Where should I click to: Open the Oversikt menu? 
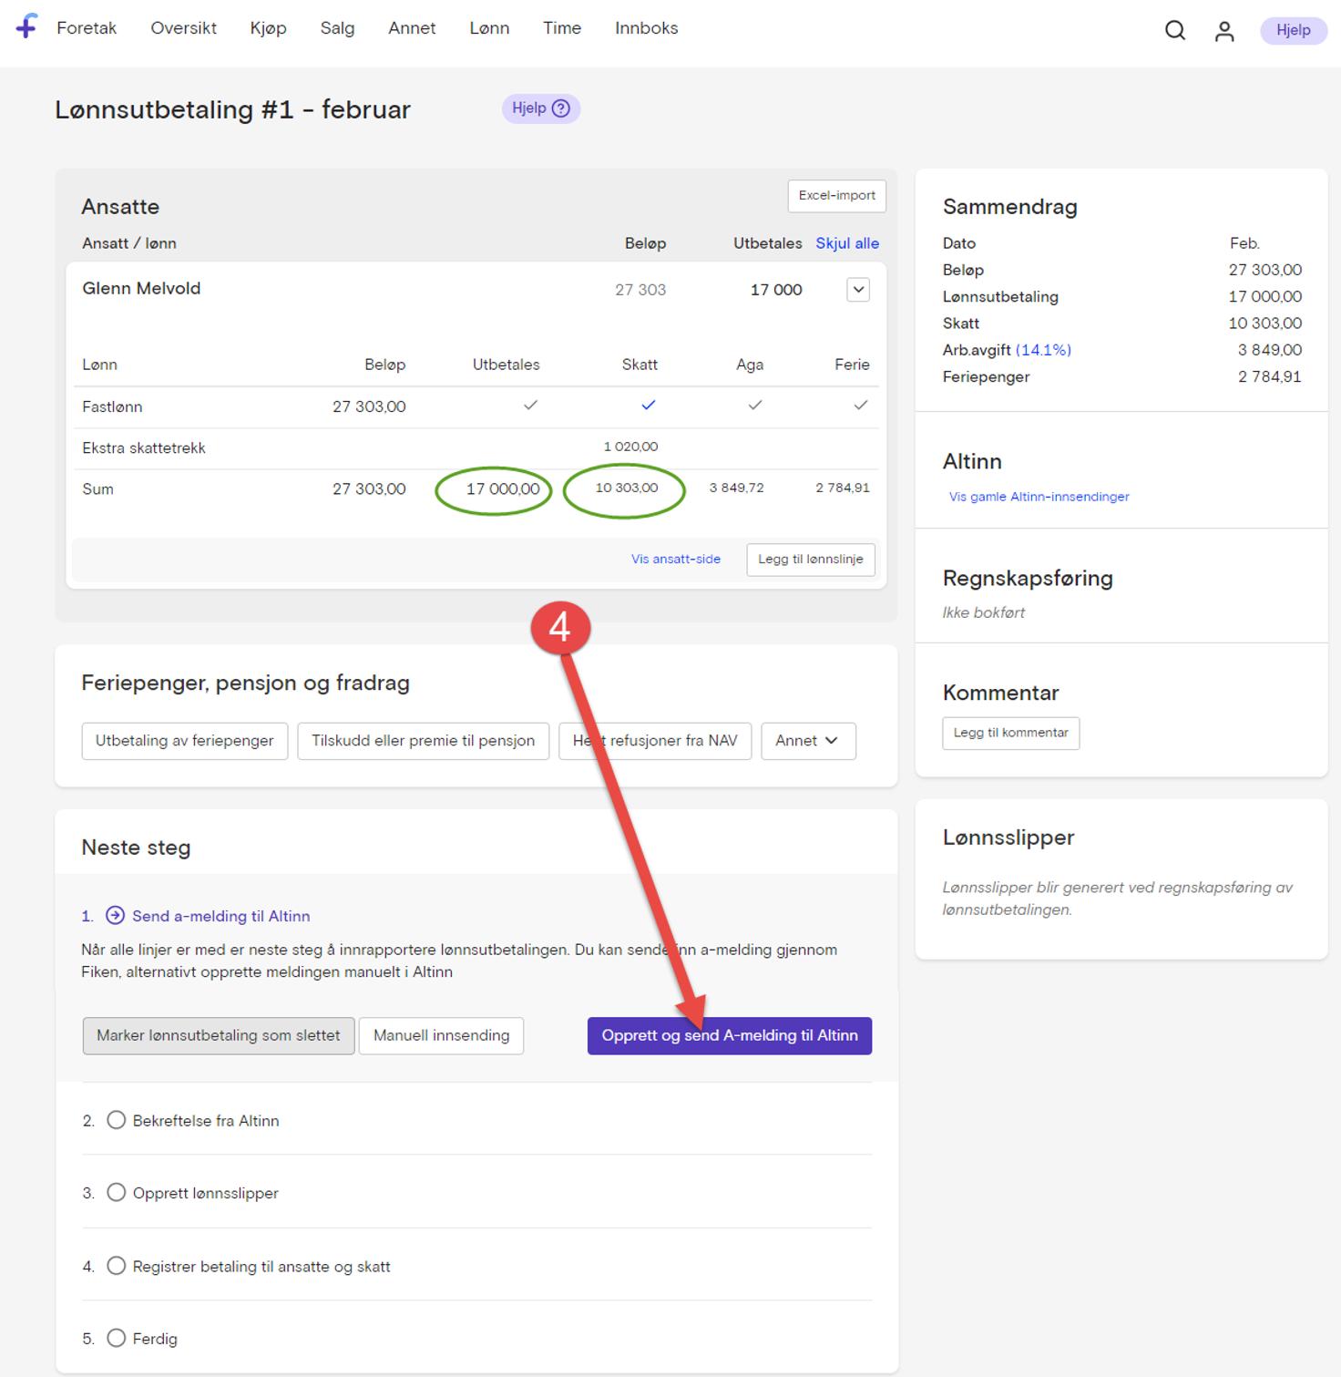click(183, 28)
